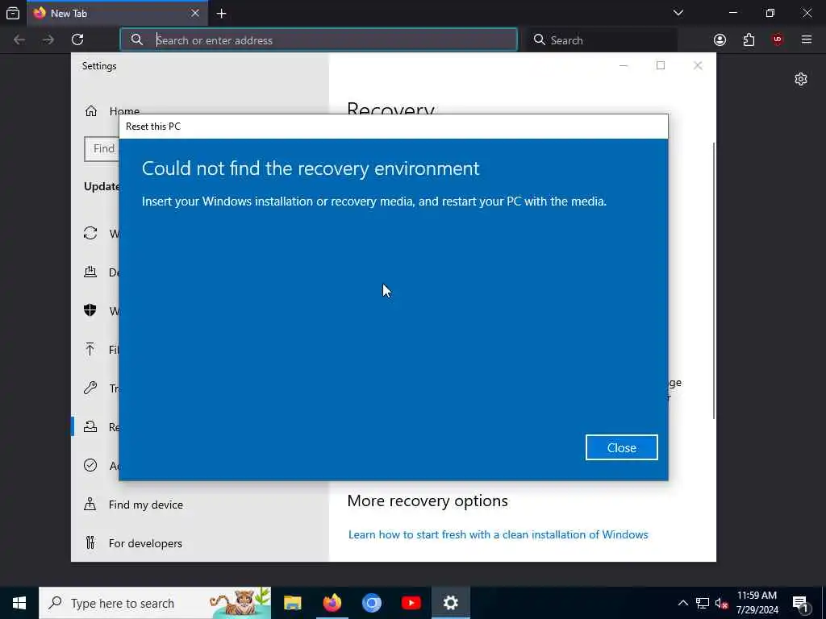Maximize the Settings window
Image resolution: width=826 pixels, height=619 pixels.
click(661, 66)
